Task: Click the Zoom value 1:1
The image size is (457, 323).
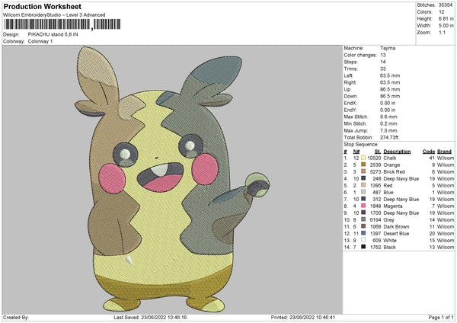Action: click(x=442, y=32)
